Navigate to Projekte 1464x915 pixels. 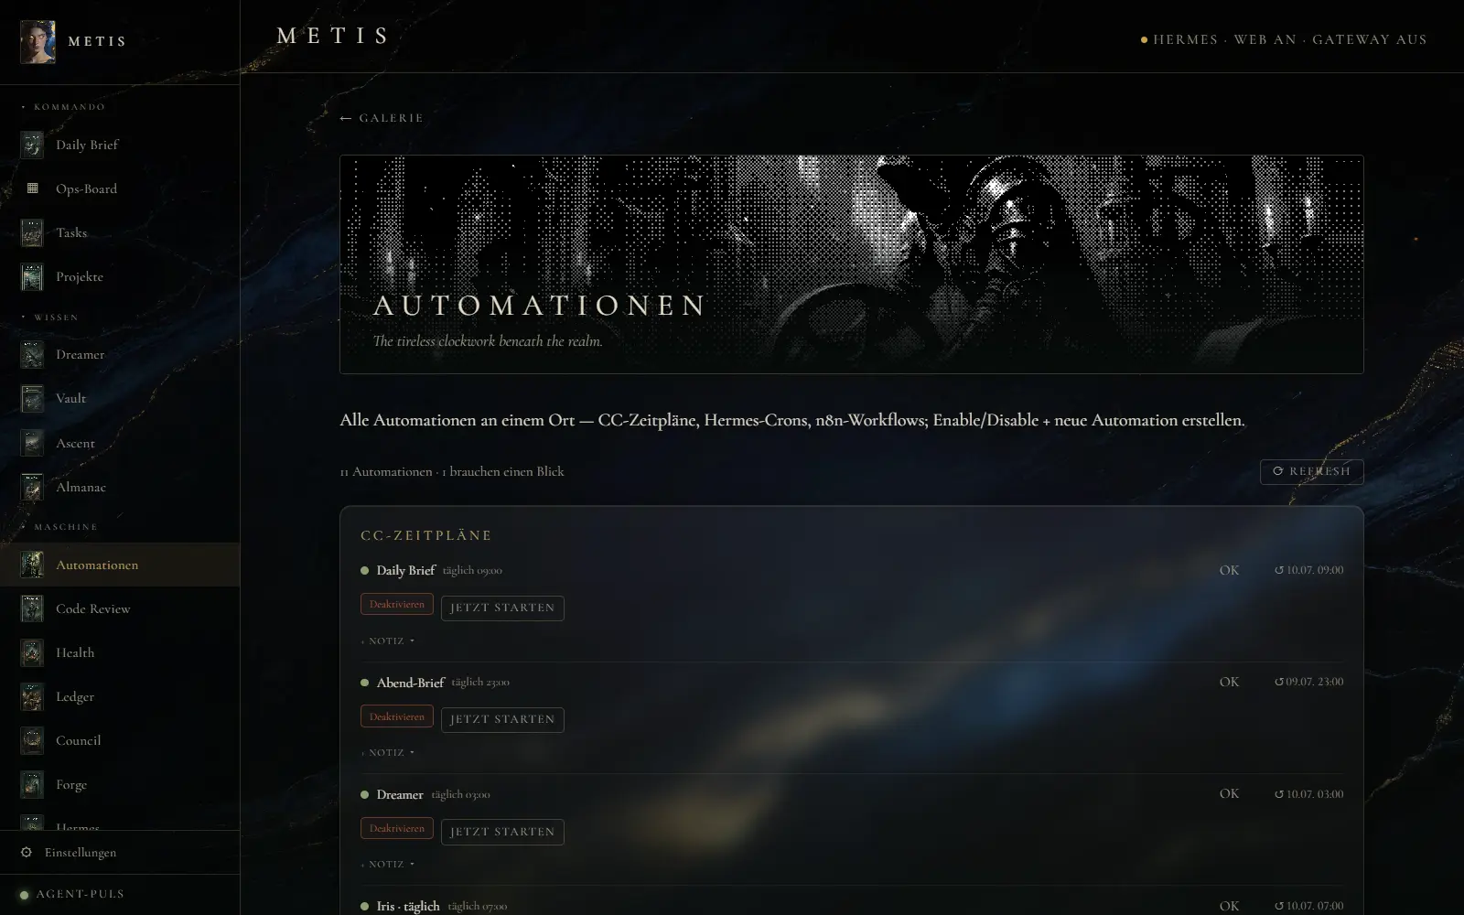click(120, 276)
